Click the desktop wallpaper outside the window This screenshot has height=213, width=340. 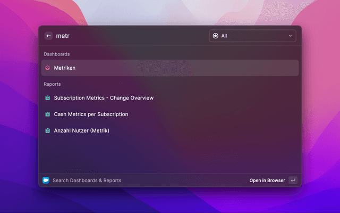[x=319, y=106]
